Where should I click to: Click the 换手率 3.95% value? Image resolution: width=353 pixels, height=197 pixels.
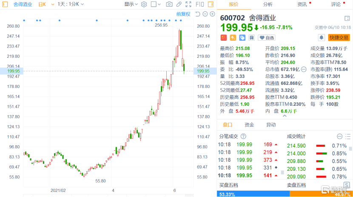click(x=333, y=83)
